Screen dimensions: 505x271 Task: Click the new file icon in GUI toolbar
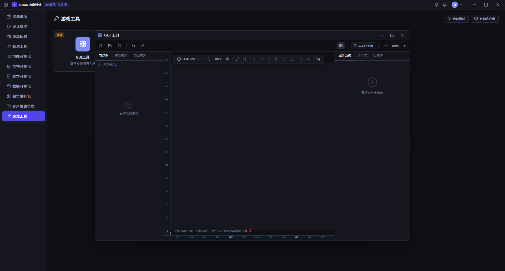(100, 46)
